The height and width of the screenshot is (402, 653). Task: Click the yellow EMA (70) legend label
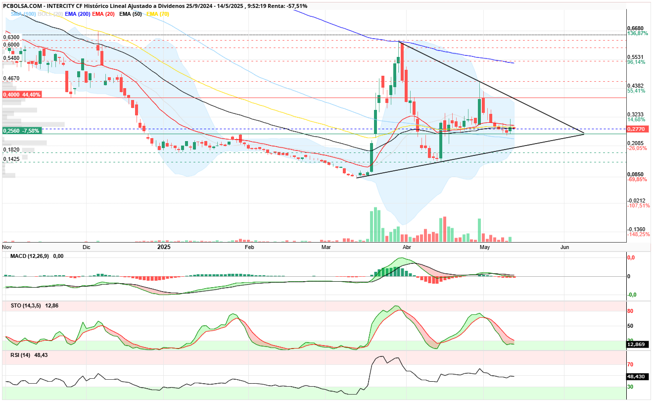tap(157, 14)
